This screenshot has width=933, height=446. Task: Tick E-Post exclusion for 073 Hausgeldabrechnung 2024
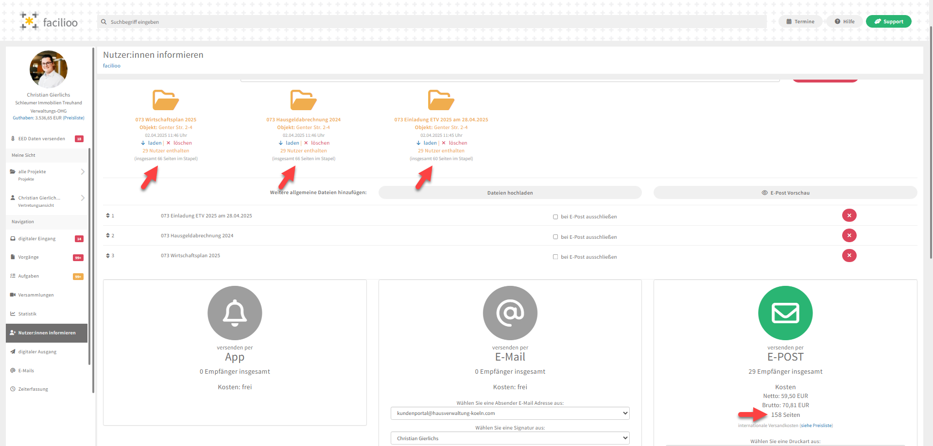(x=555, y=237)
